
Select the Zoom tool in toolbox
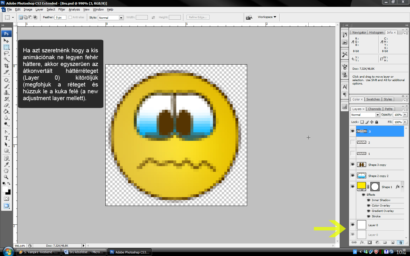pos(6,177)
